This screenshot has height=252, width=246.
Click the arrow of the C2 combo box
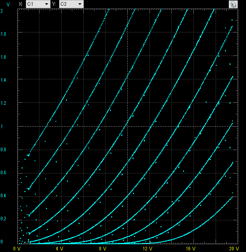point(80,4)
